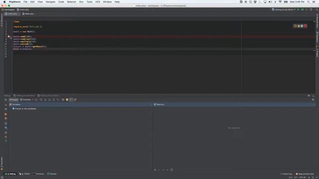Screen dimensions: 319x179
Task: Click the macOS Wi-Fi status icon
Action: point(280,2)
